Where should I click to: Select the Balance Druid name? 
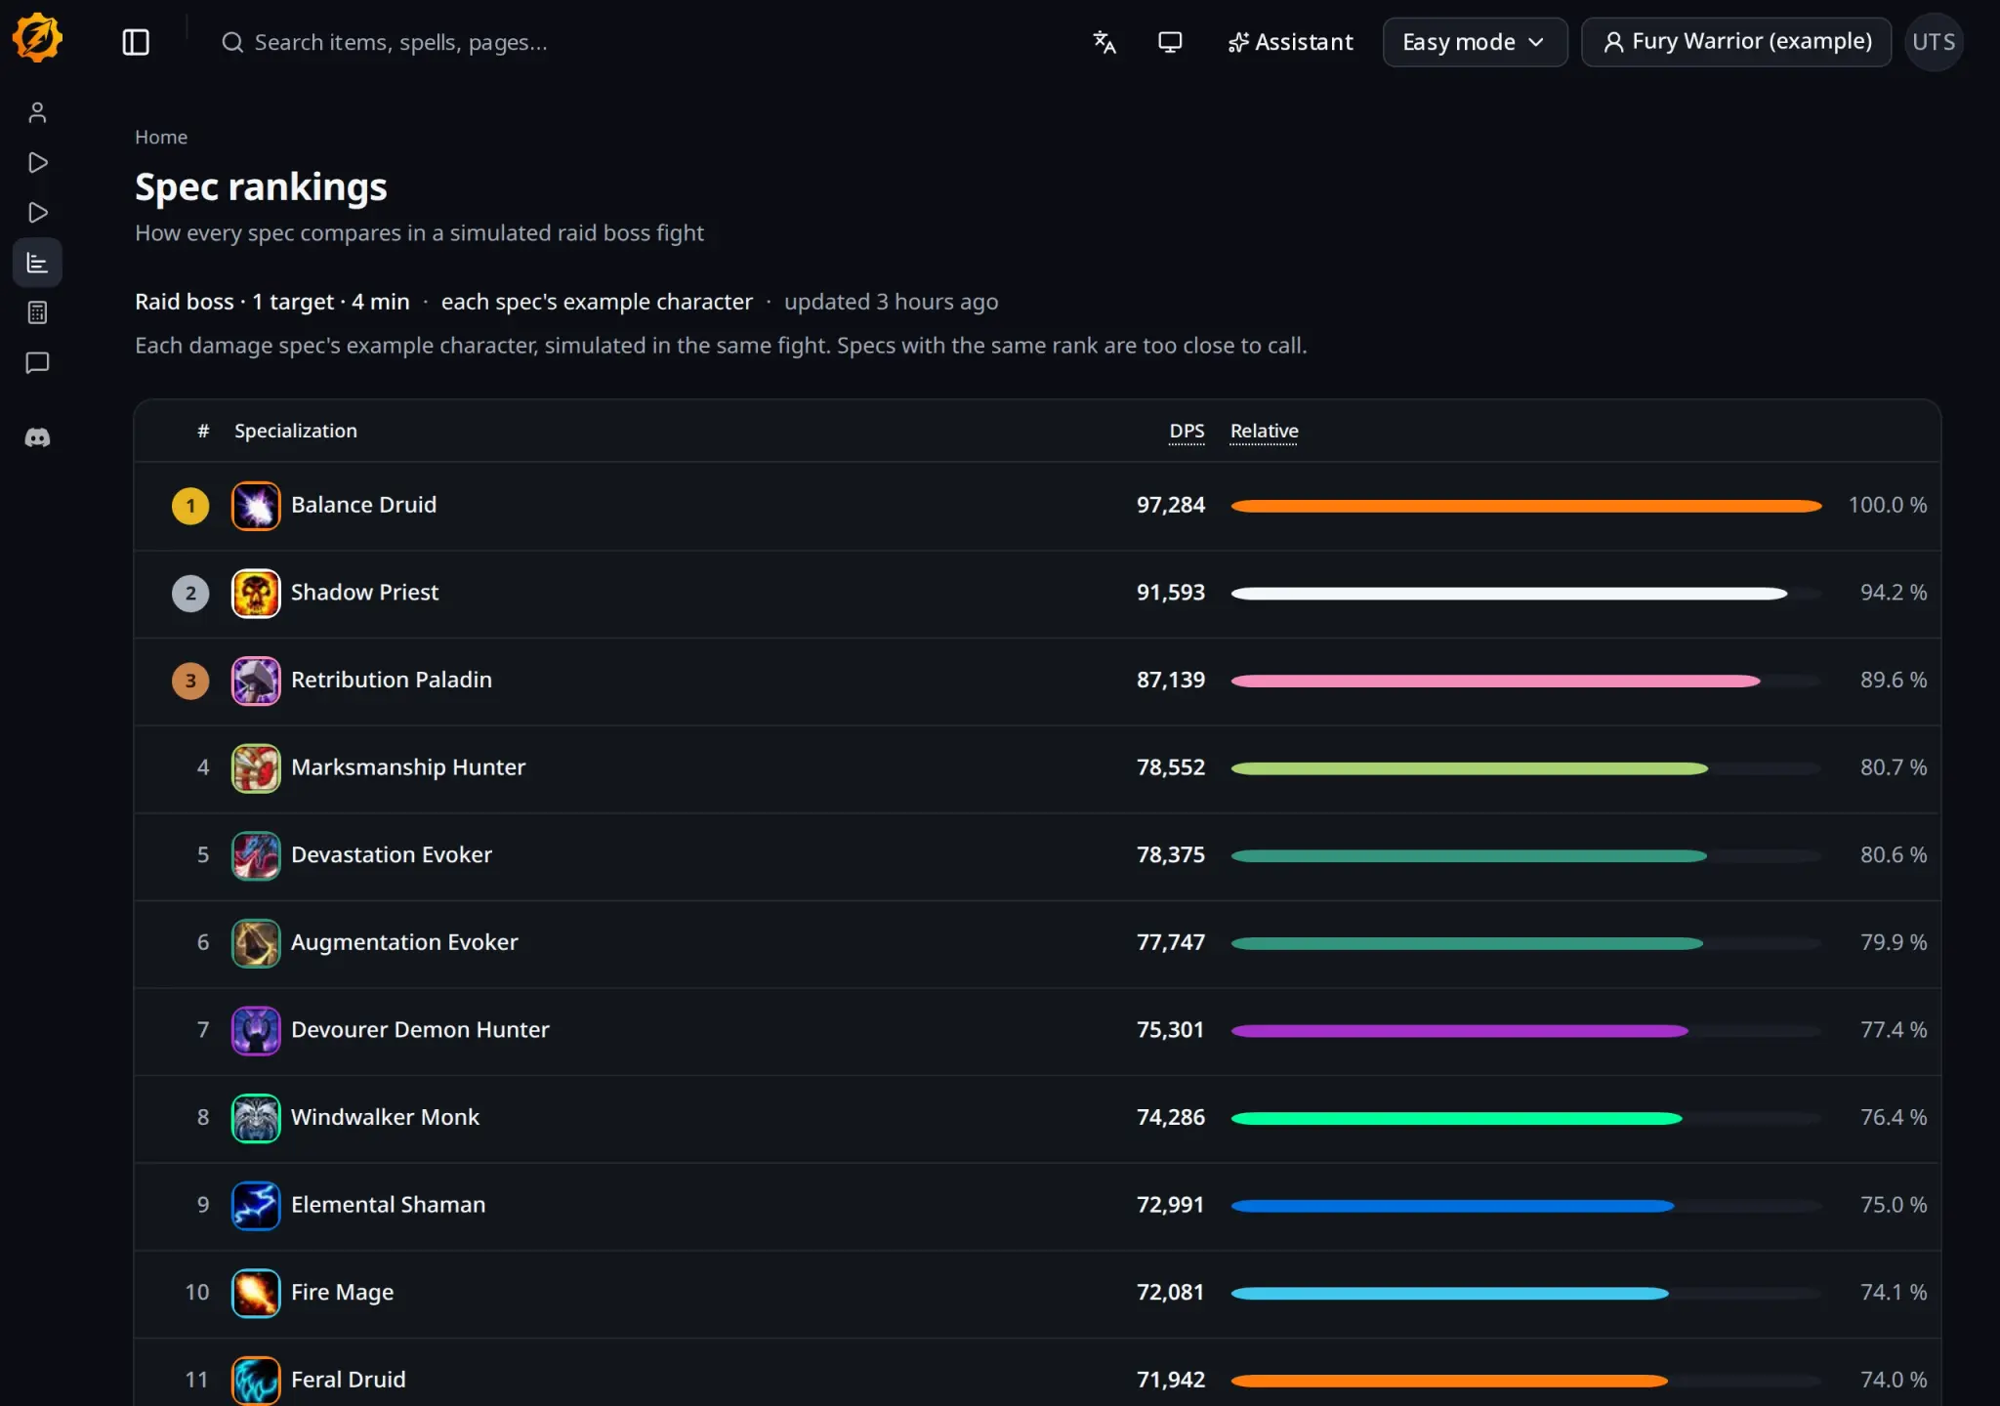pos(363,505)
